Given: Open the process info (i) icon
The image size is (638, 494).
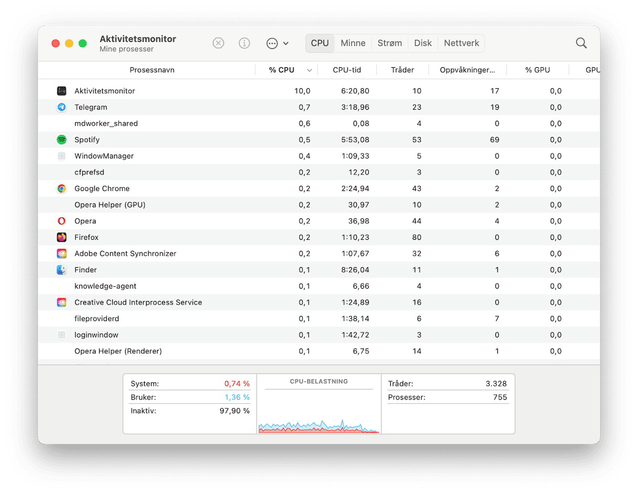Looking at the screenshot, I should (244, 43).
